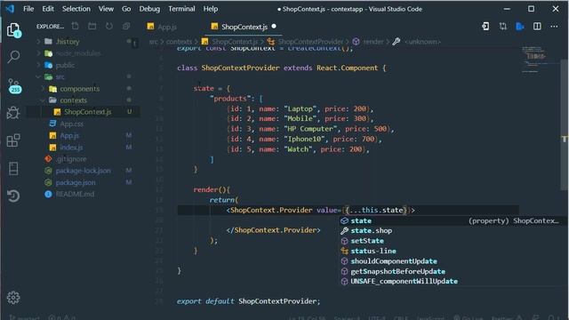
Task: Select the ShopContext.js editor tab
Action: coord(244,27)
